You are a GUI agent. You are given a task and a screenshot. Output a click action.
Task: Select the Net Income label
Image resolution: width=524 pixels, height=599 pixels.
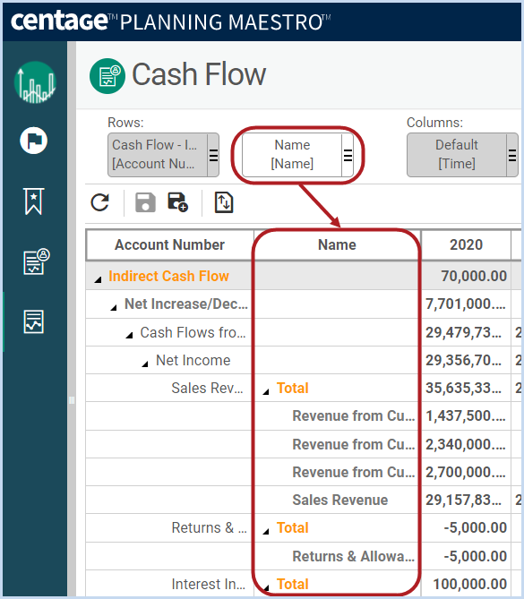(x=193, y=360)
